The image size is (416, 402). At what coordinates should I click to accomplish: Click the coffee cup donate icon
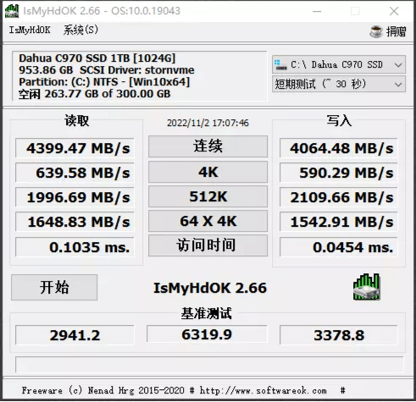point(376,31)
